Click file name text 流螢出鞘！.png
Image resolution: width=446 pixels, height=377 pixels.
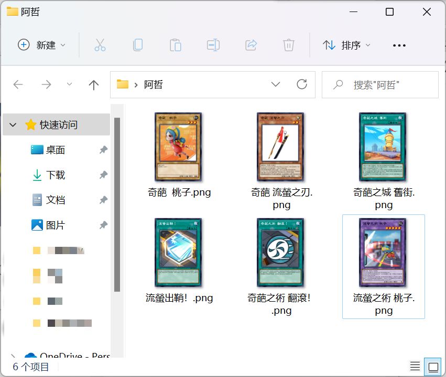click(179, 298)
